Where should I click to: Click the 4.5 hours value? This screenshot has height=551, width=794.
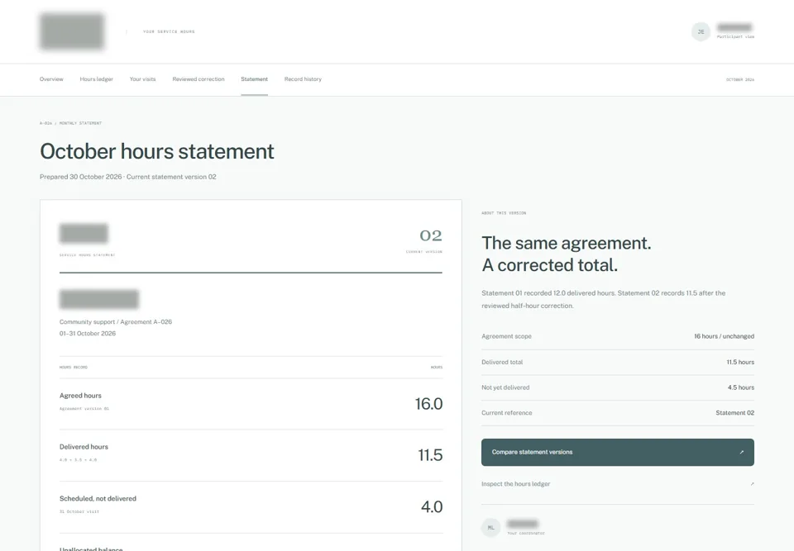tap(741, 387)
